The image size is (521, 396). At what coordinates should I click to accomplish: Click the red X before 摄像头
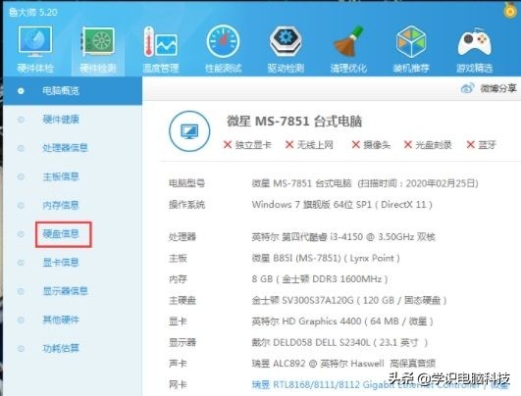(x=356, y=145)
